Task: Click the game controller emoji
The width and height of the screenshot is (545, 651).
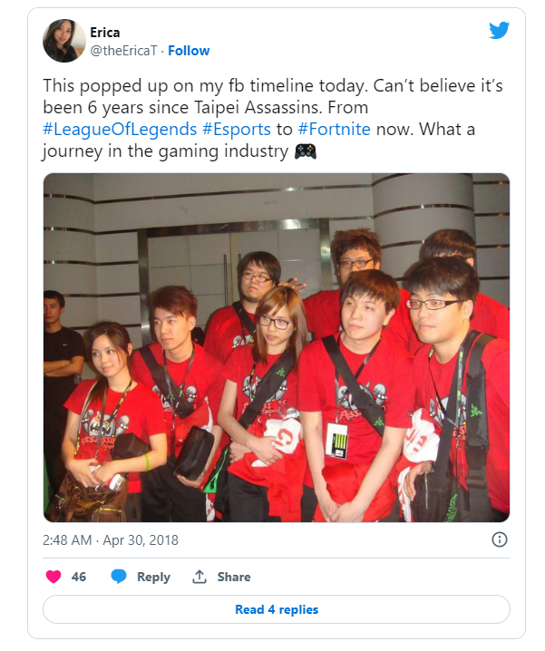Action: click(306, 151)
